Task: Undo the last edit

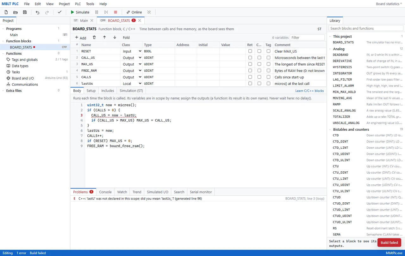Action: click(x=37, y=12)
